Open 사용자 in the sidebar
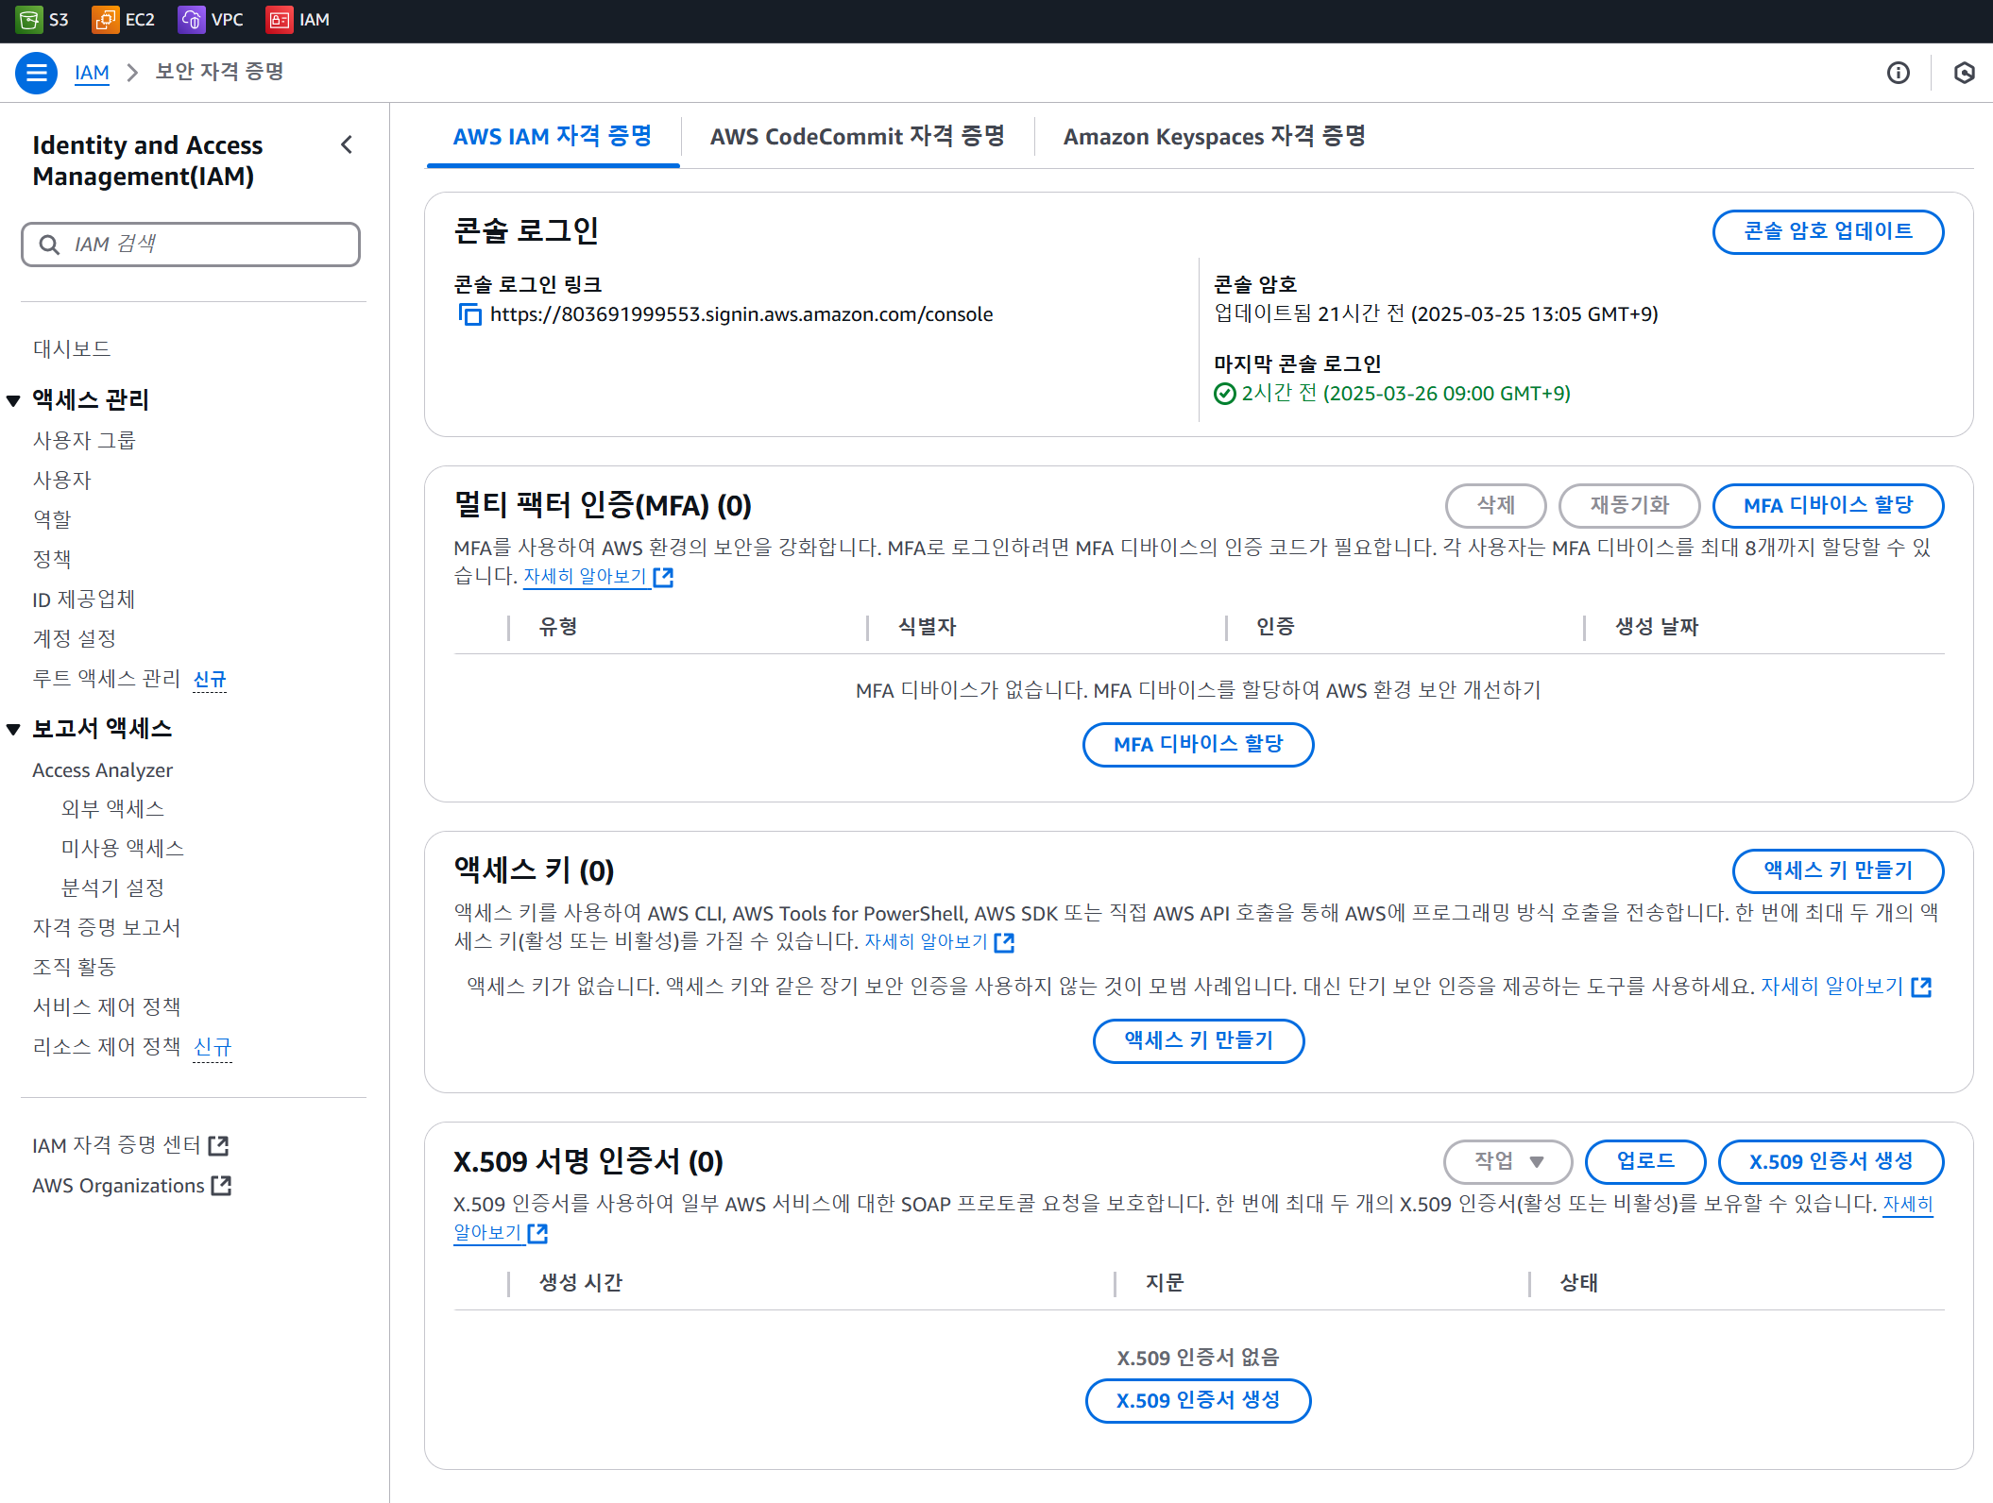Image resolution: width=1993 pixels, height=1503 pixels. tap(62, 480)
